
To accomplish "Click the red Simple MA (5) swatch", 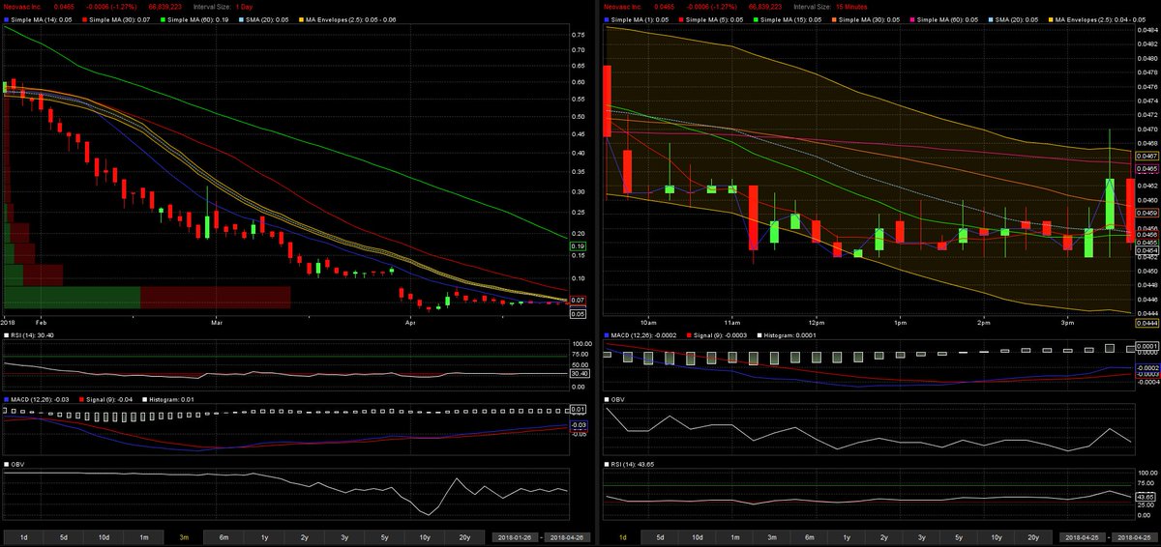I will [679, 19].
